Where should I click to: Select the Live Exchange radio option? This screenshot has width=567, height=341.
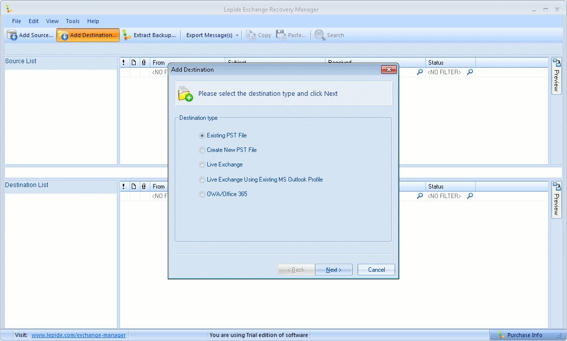click(221, 164)
